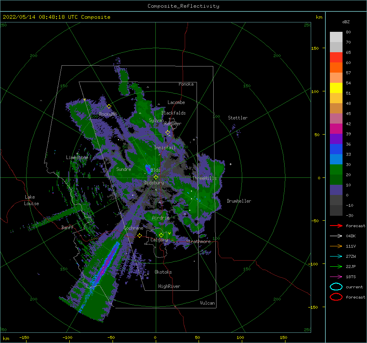
Task: Select the bright yellow 51-54 dBZ swatch
Action: pyautogui.click(x=336, y=88)
